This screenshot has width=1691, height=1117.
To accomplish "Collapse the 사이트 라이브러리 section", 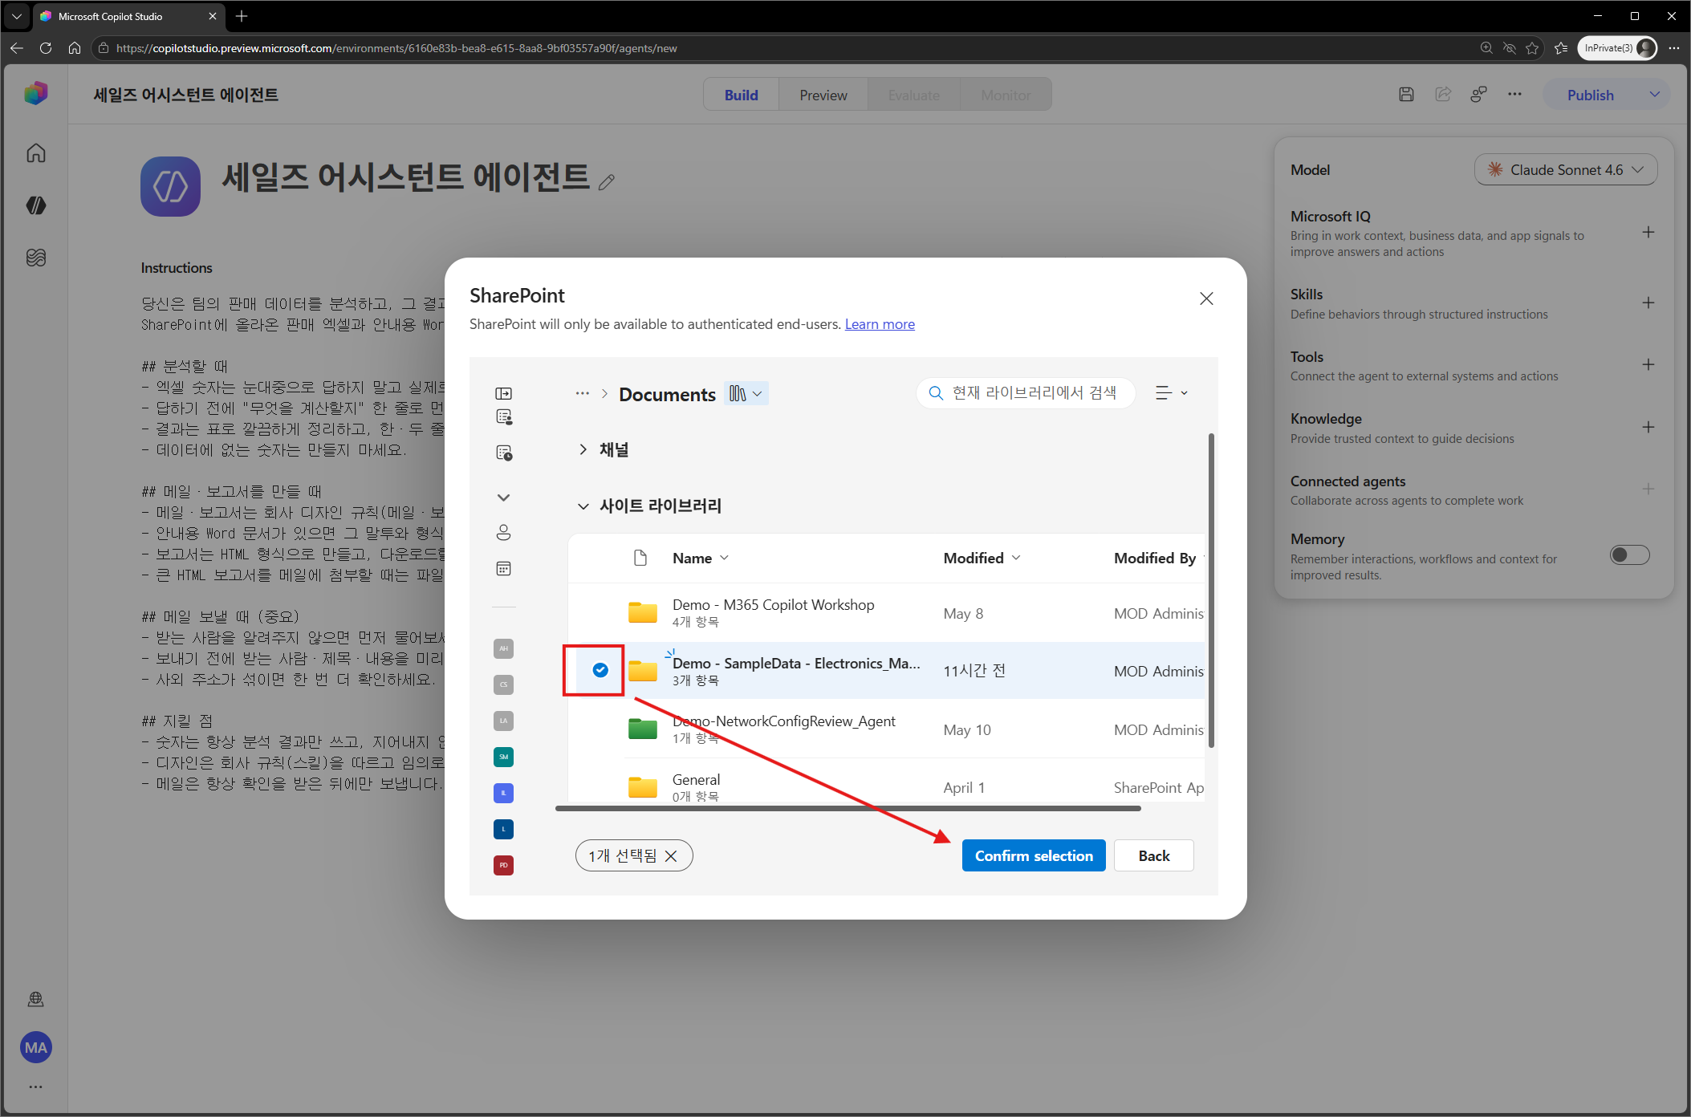I will 583,506.
